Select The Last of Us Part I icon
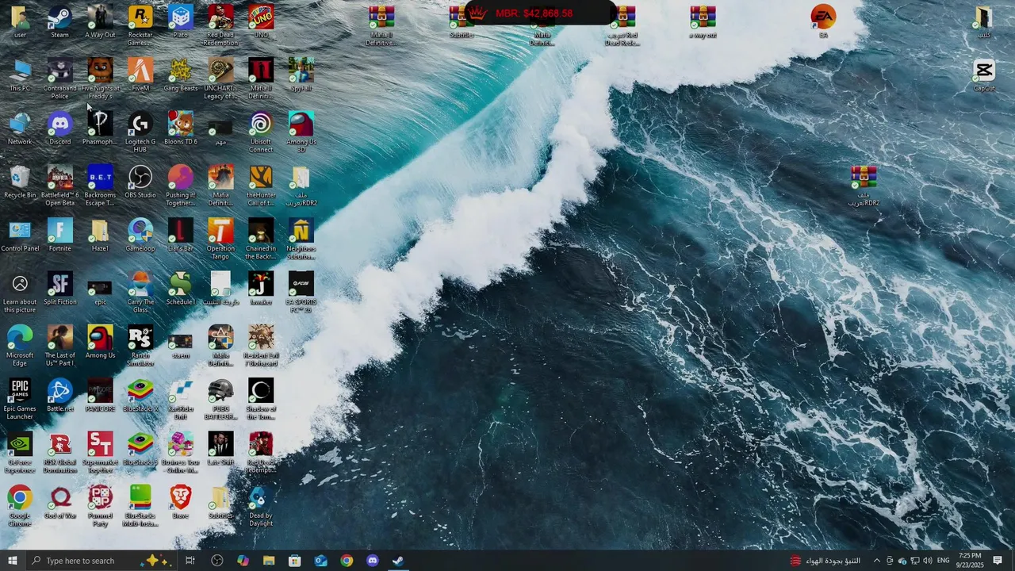 tap(59, 346)
